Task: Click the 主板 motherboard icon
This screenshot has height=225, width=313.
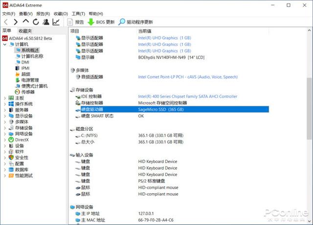Action: coord(11,98)
